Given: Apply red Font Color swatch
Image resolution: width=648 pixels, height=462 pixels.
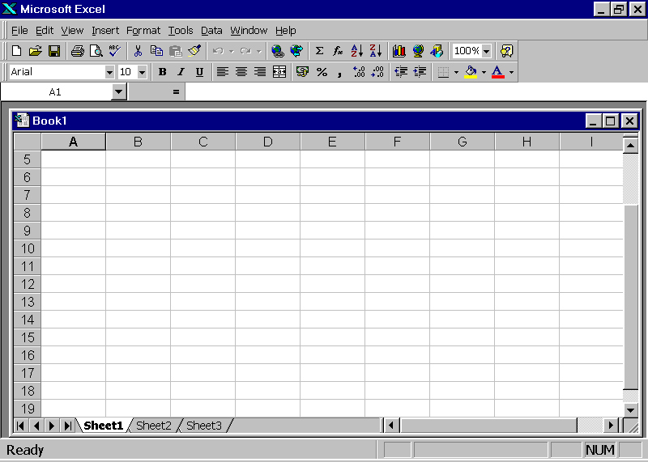Looking at the screenshot, I should tap(498, 72).
